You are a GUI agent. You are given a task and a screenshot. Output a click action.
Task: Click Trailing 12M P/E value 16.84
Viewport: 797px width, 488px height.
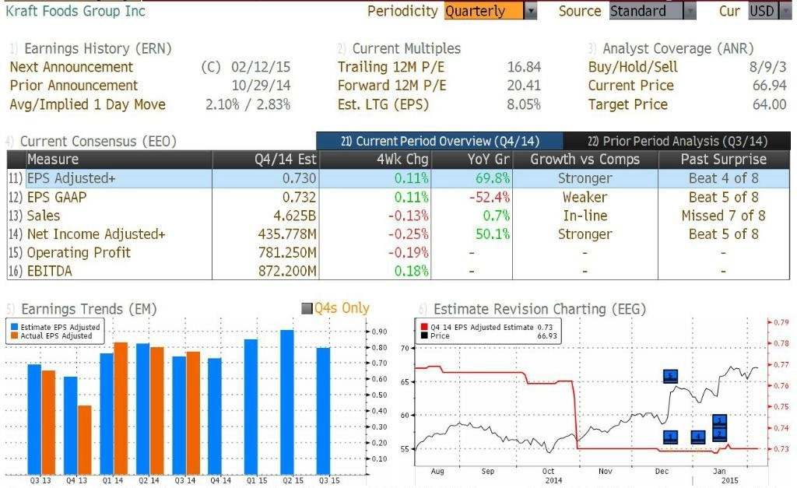click(x=524, y=67)
